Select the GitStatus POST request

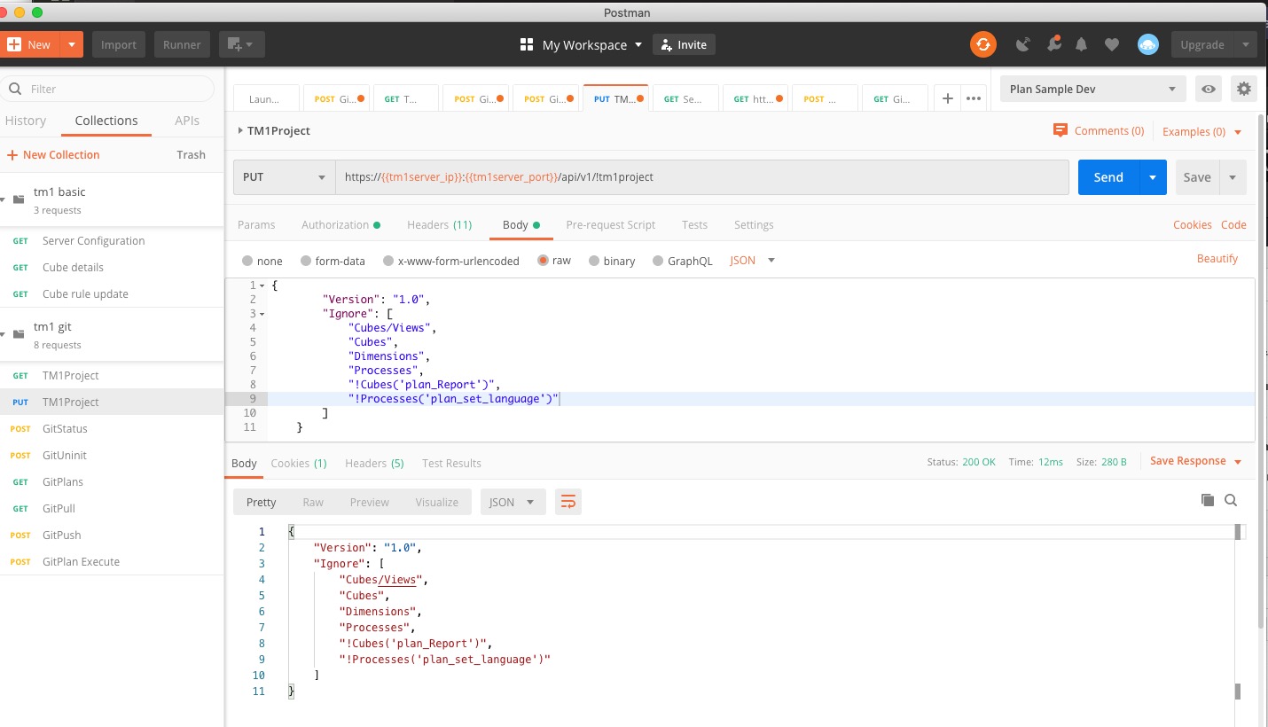coord(112,428)
